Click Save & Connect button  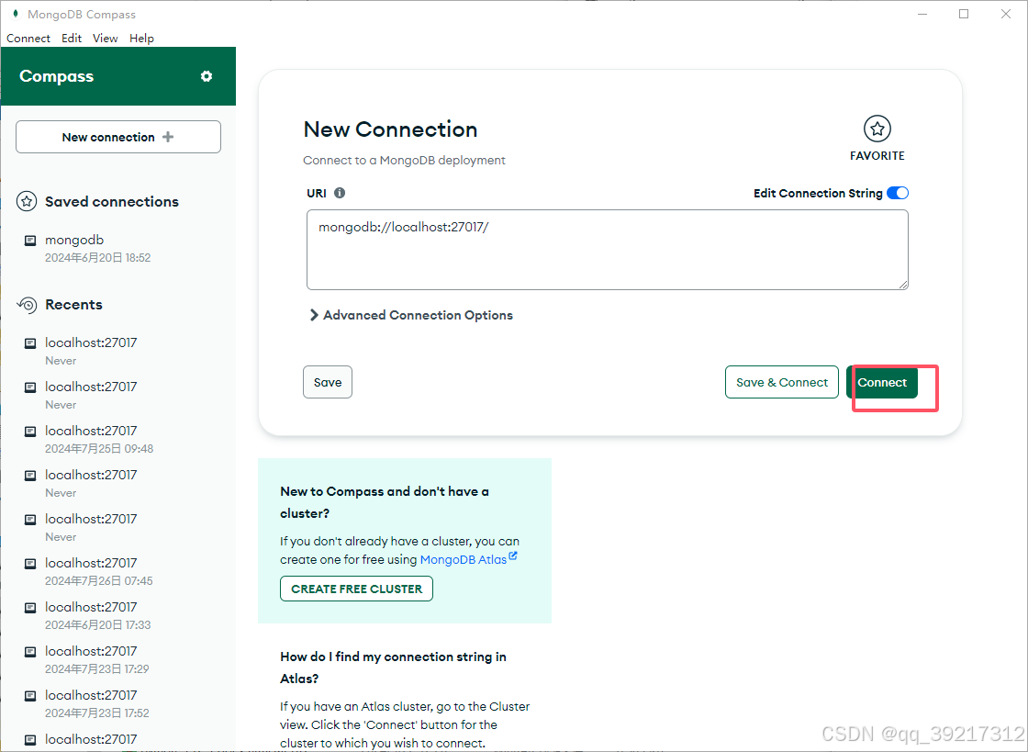(781, 382)
